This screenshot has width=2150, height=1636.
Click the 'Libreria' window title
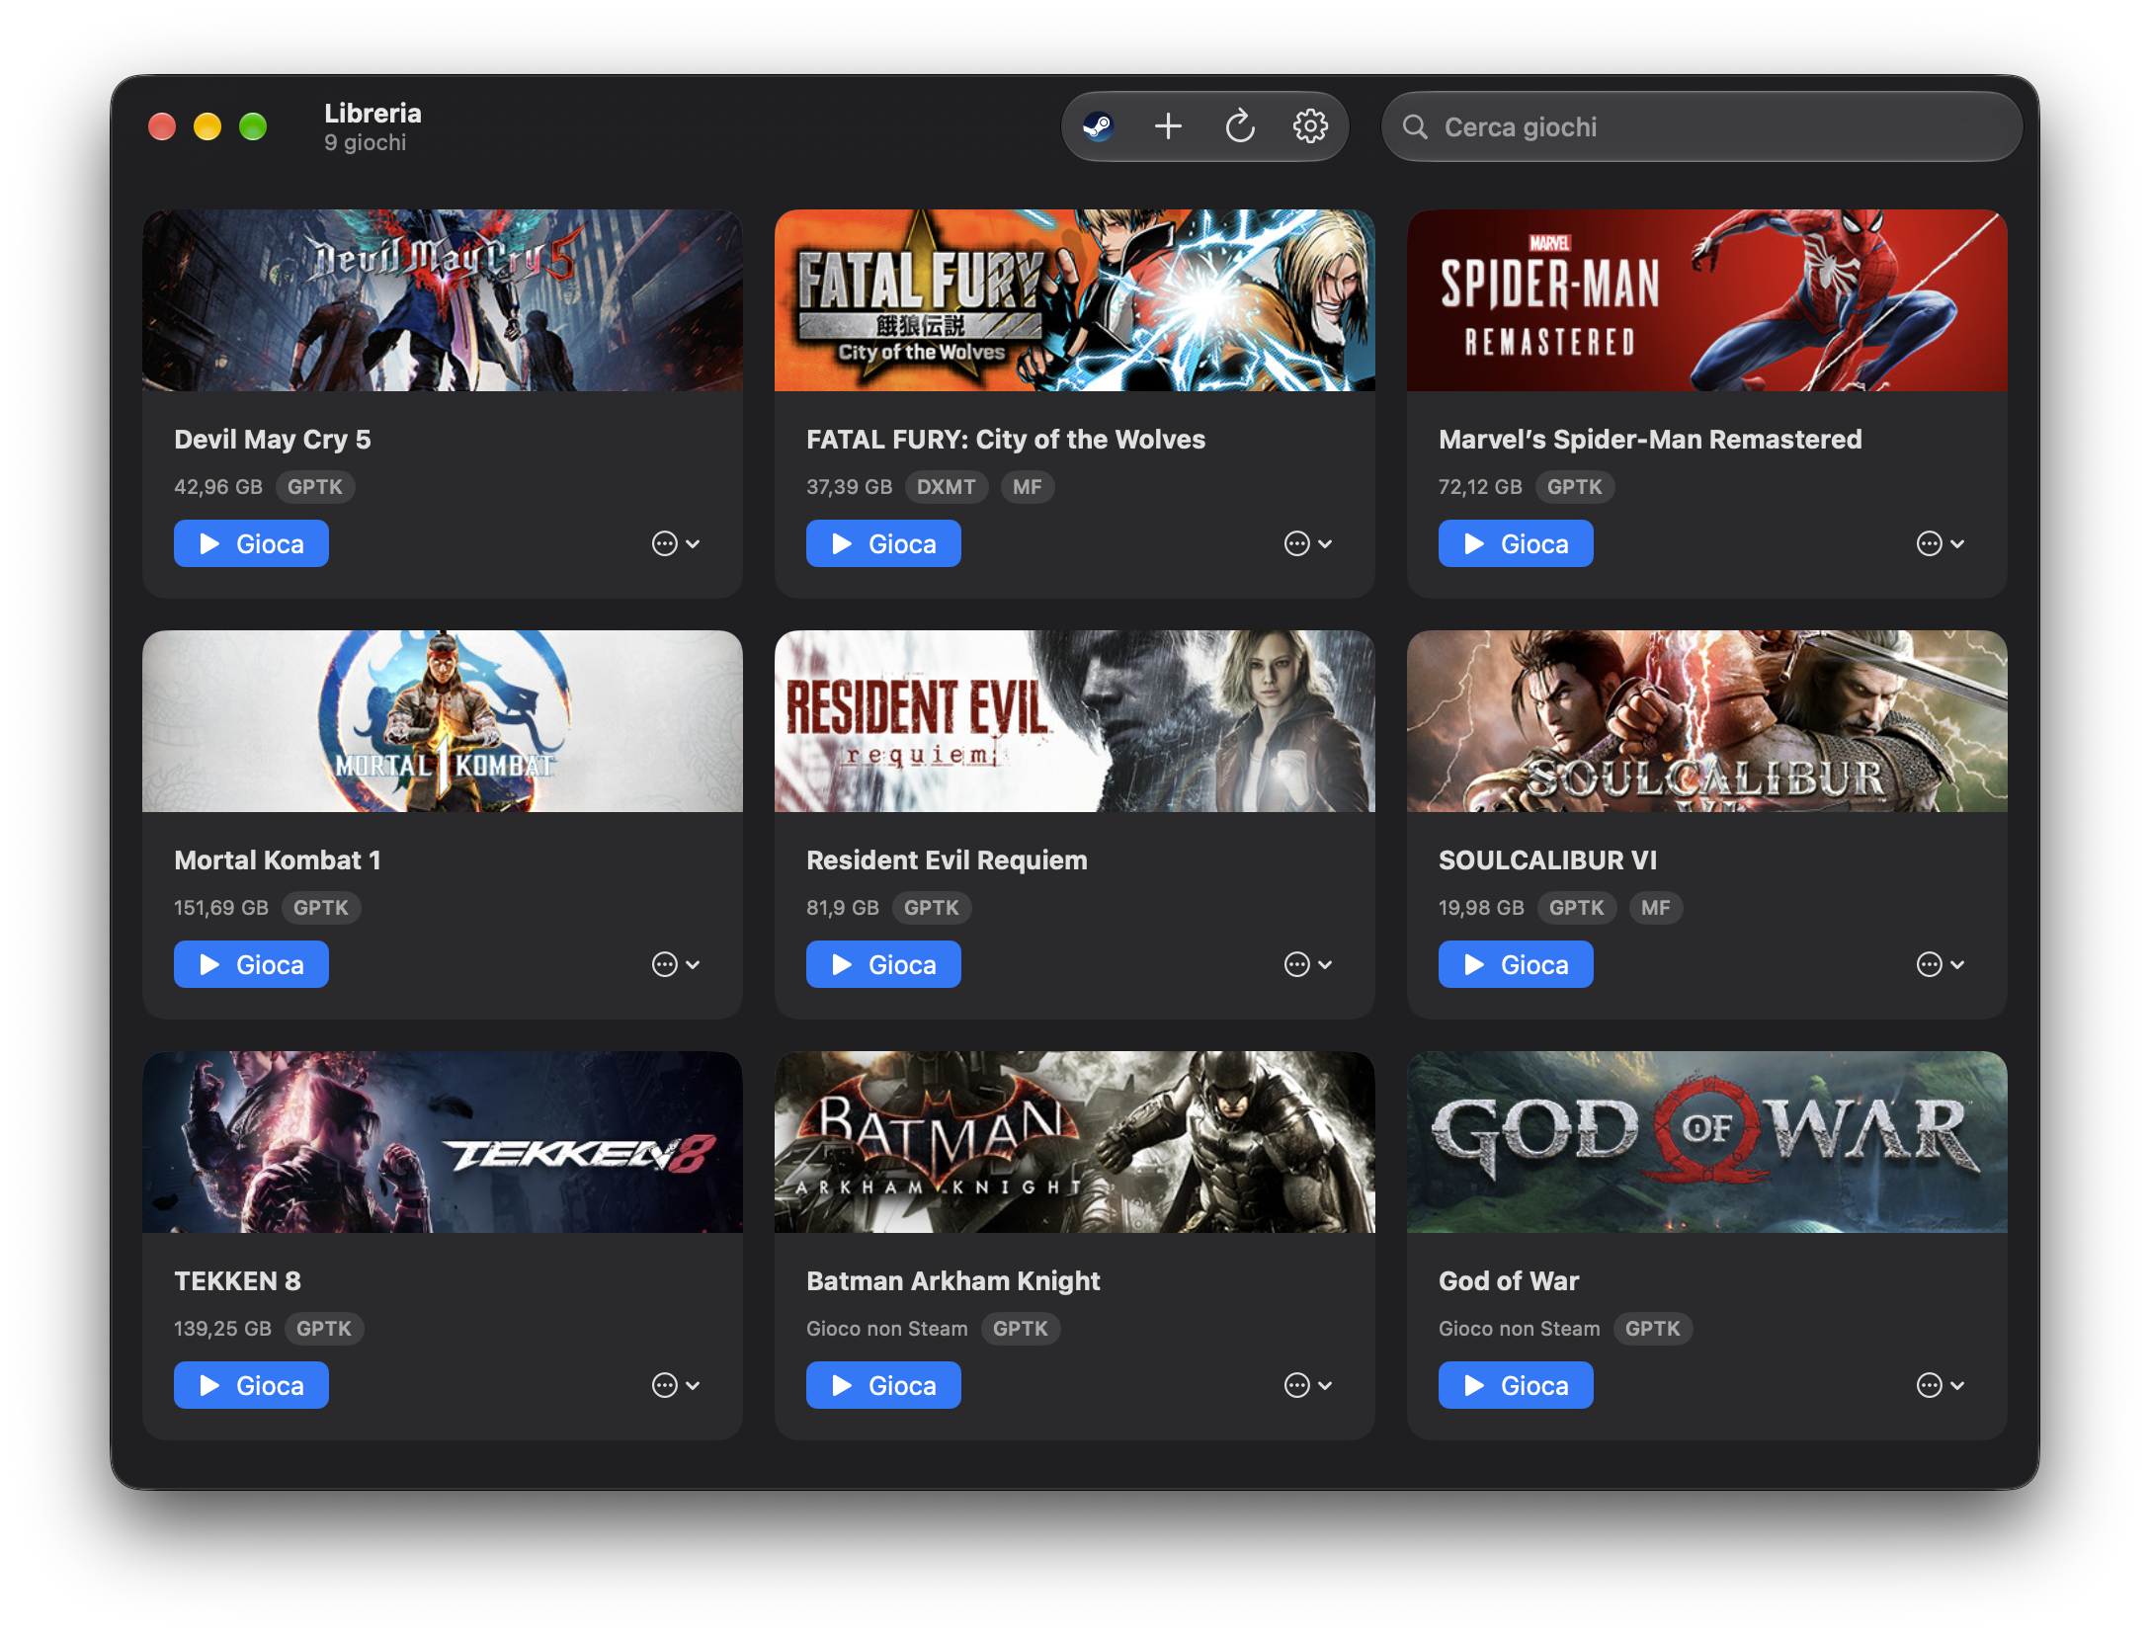click(372, 114)
